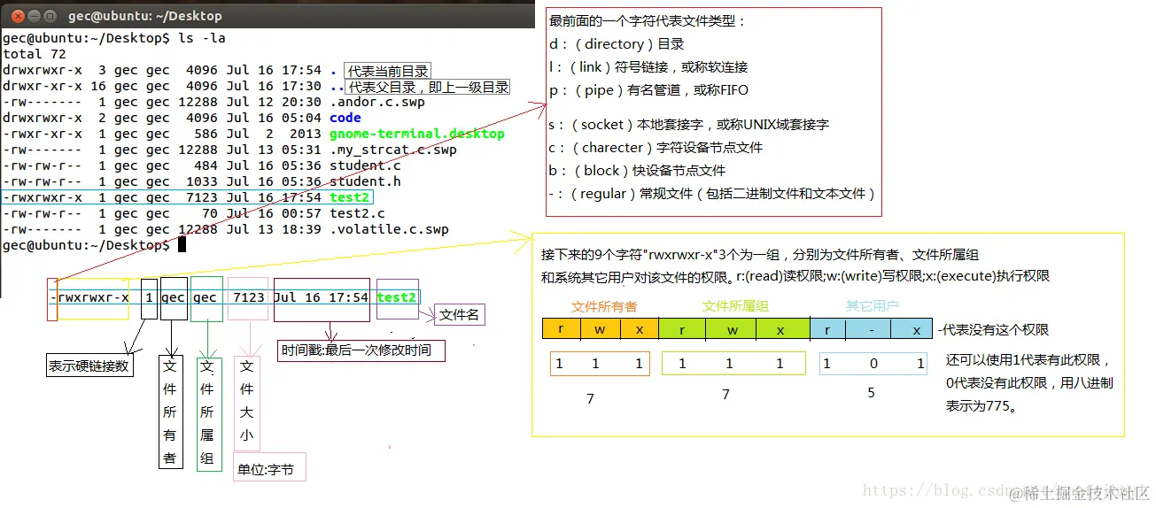
Task: Click the file size '484' in the listing
Action: click(x=206, y=165)
